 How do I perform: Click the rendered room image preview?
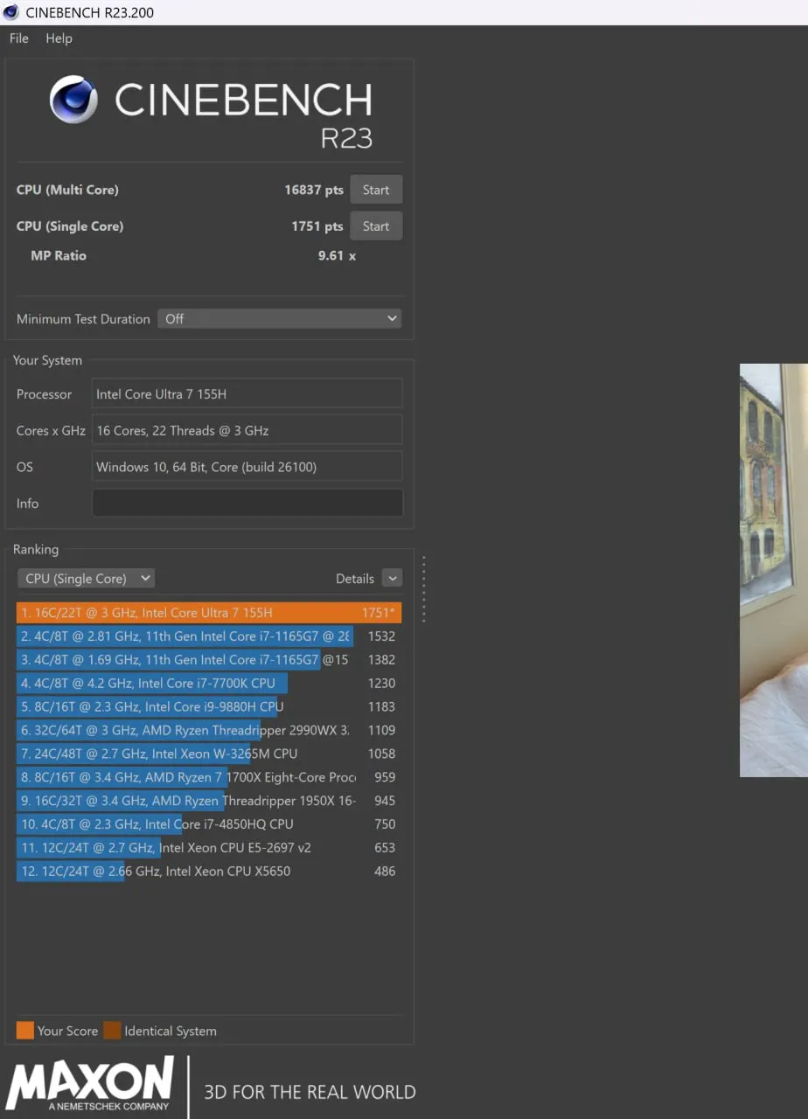click(x=774, y=570)
